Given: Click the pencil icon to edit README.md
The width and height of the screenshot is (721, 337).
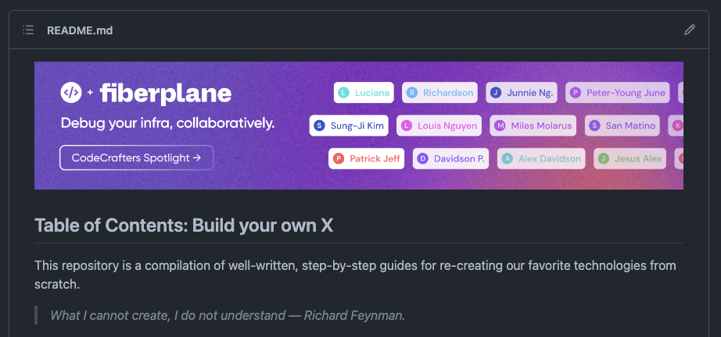Looking at the screenshot, I should click(x=689, y=30).
